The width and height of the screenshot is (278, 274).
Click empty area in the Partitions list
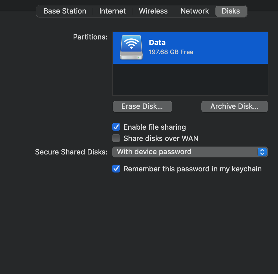[190, 79]
